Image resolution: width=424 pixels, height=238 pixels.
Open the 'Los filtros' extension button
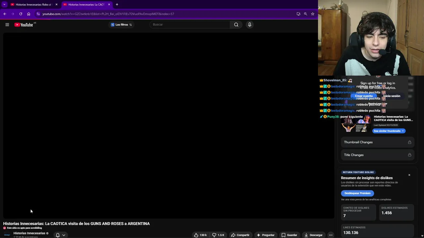pos(122,24)
